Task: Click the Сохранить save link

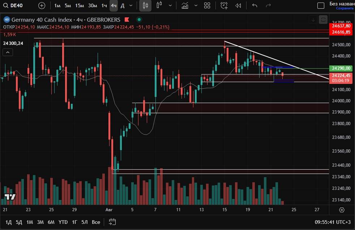Action: (x=341, y=8)
